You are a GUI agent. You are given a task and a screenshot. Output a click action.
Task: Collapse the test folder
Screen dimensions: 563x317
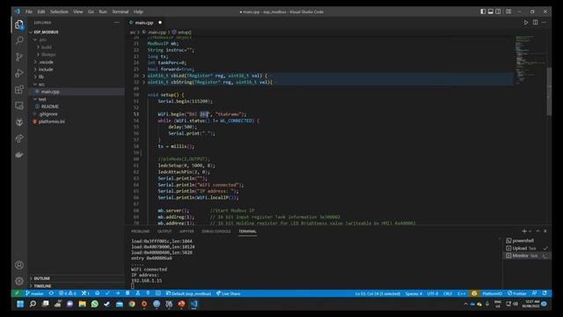pyautogui.click(x=42, y=99)
